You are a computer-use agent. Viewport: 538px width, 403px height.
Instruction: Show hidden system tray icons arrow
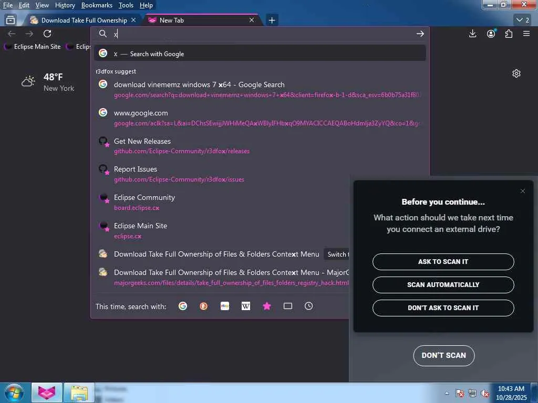447,393
